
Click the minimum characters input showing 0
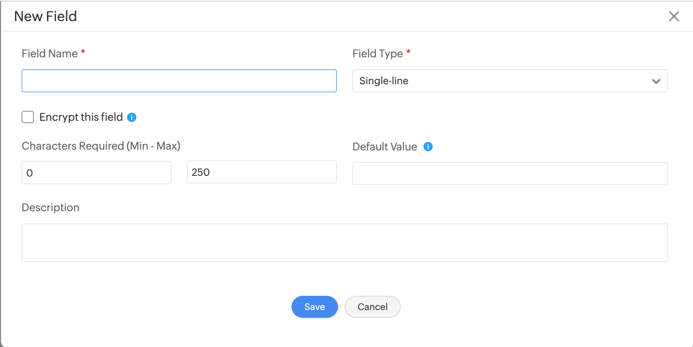coord(96,173)
